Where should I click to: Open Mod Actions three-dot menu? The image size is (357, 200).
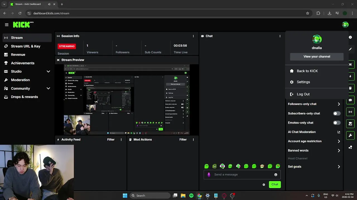tap(193, 140)
